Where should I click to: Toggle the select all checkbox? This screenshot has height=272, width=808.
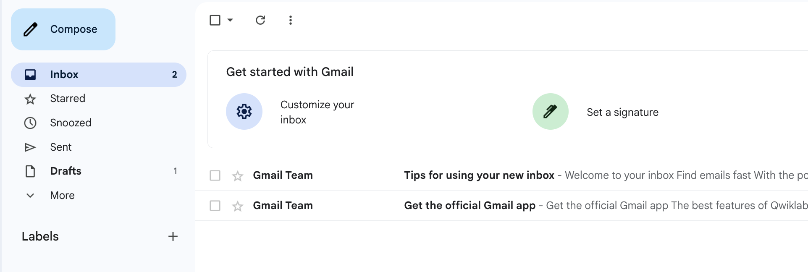(x=215, y=20)
